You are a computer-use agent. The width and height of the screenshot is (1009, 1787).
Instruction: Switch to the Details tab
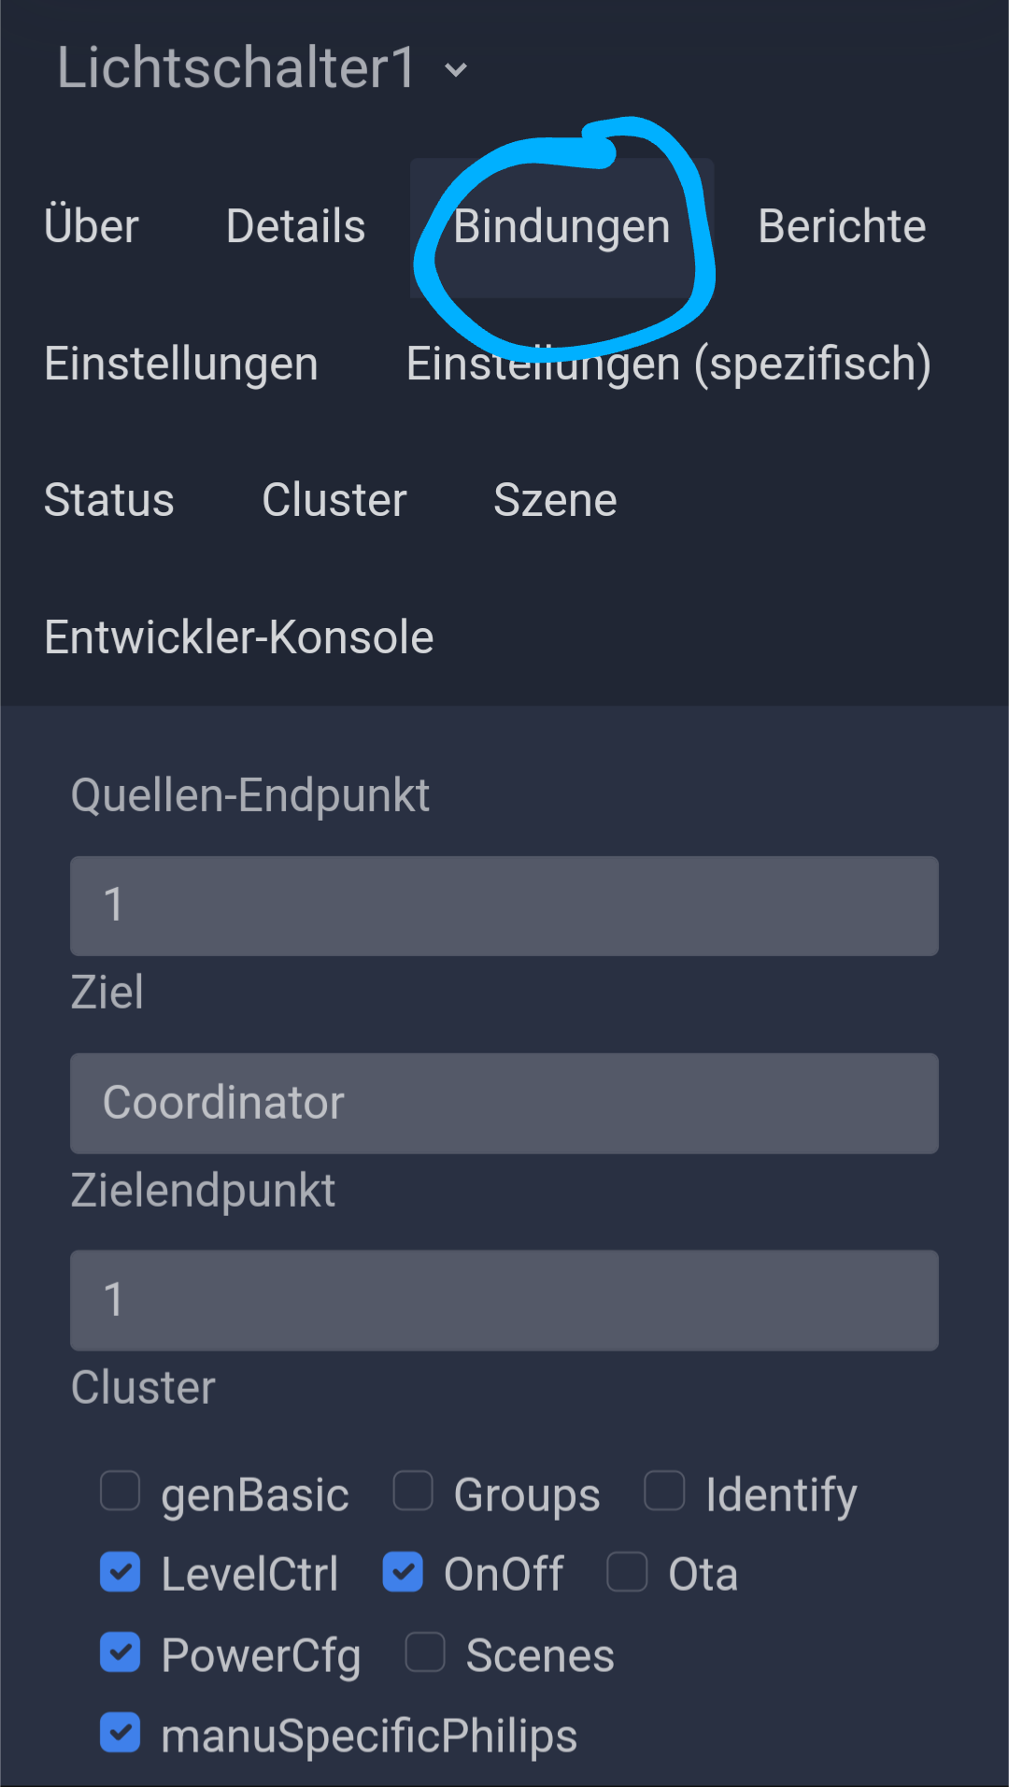(295, 227)
